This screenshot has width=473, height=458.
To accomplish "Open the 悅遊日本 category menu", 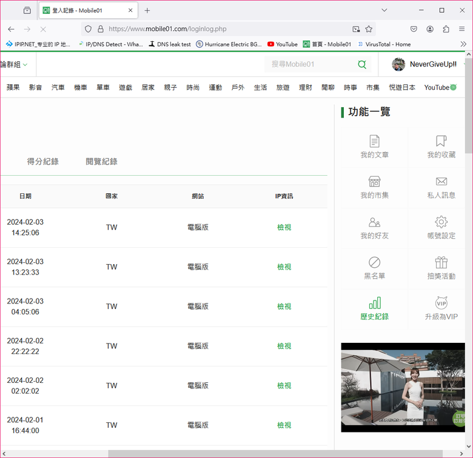I will pyautogui.click(x=402, y=87).
